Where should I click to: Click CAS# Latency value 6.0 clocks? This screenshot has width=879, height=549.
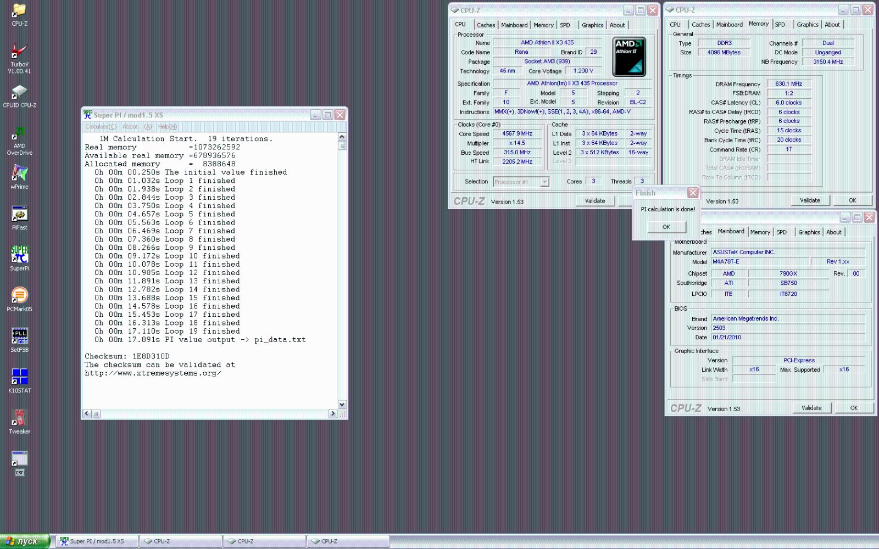click(788, 103)
